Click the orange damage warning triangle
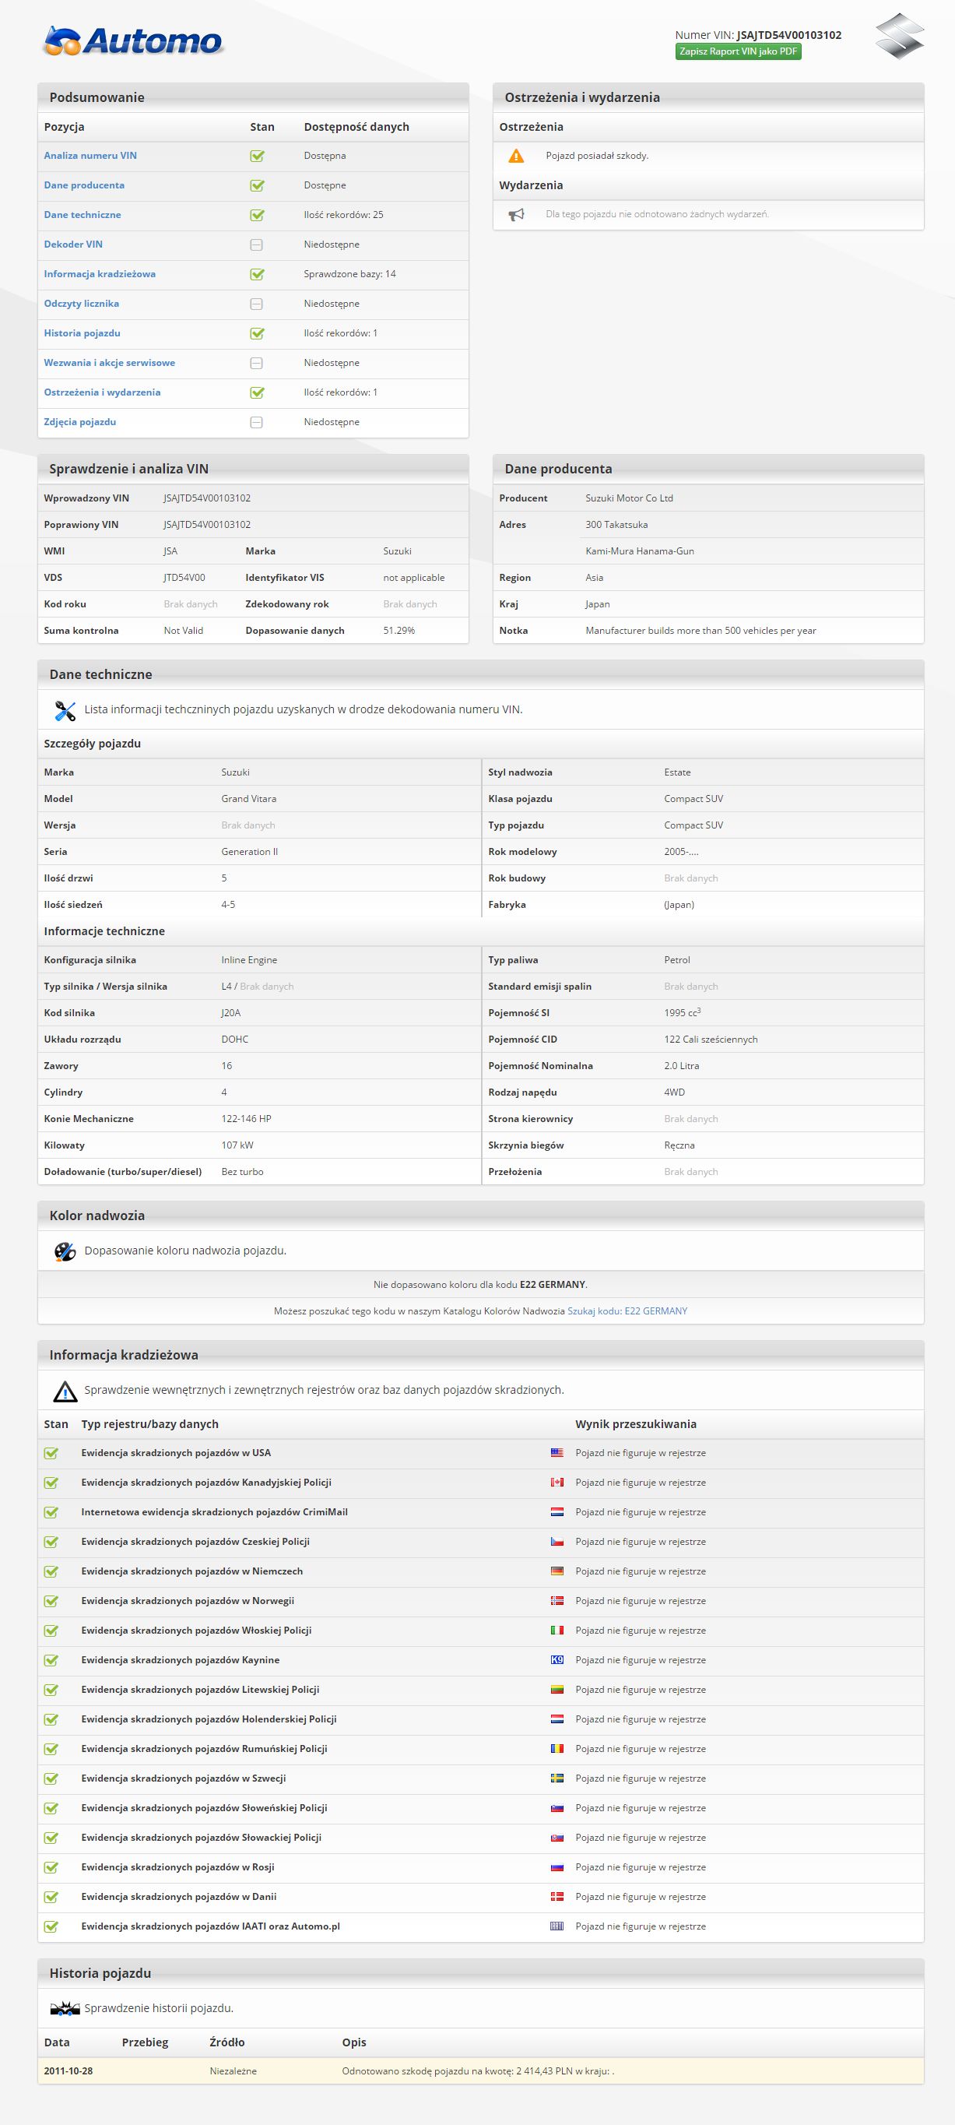Viewport: 955px width, 2125px height. (516, 156)
